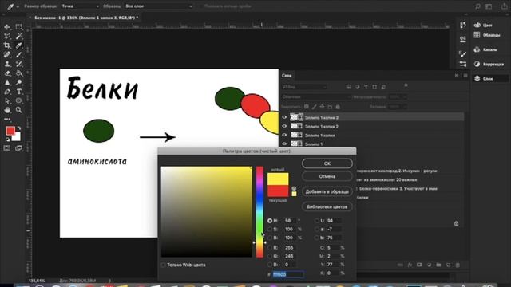Viewport: 511px width, 287px height.
Task: Select the History Brush tool
Action: click(x=19, y=64)
